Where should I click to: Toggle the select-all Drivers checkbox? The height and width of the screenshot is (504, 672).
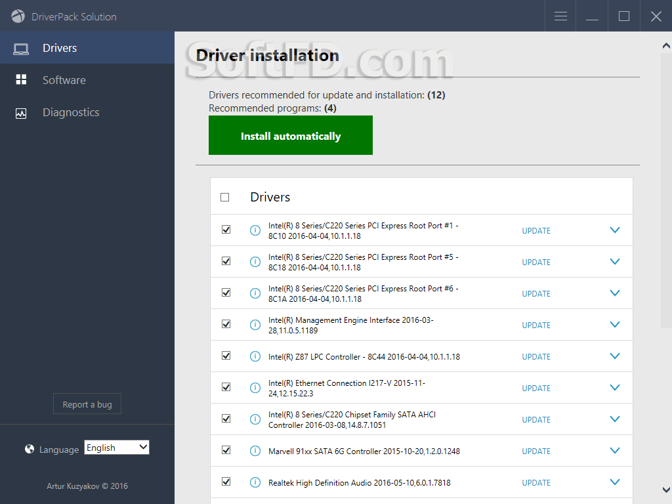coord(224,197)
